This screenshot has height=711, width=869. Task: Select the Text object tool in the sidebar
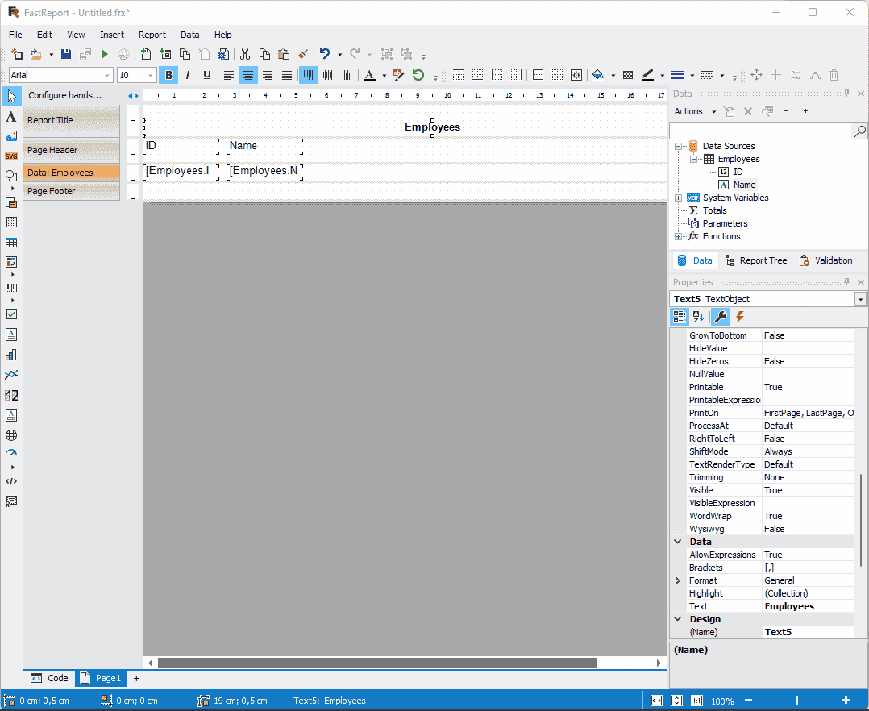[11, 117]
